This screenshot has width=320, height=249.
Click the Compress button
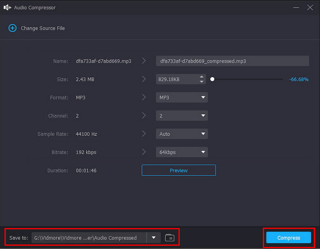[x=288, y=237]
